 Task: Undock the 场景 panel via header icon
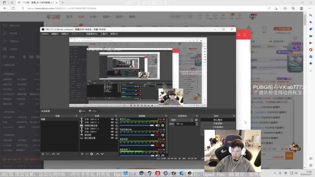coord(76,116)
